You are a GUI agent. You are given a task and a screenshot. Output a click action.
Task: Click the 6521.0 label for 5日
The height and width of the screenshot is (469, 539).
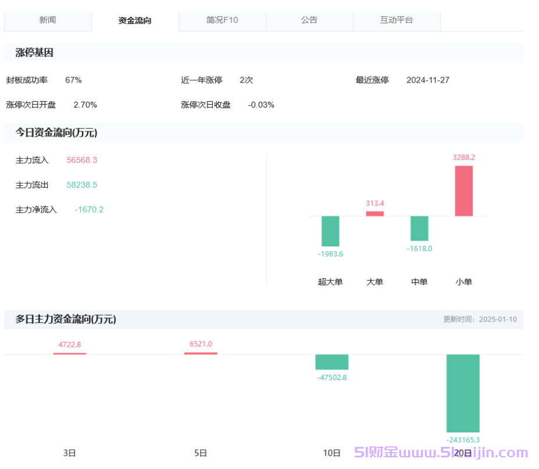tap(201, 344)
